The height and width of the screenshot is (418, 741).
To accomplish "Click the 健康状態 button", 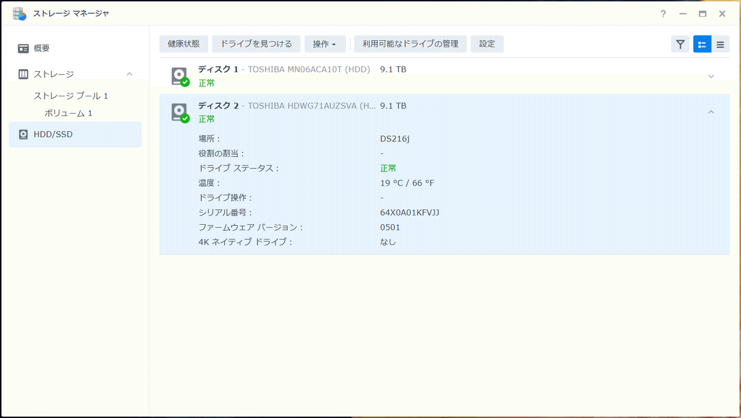I will tap(183, 44).
